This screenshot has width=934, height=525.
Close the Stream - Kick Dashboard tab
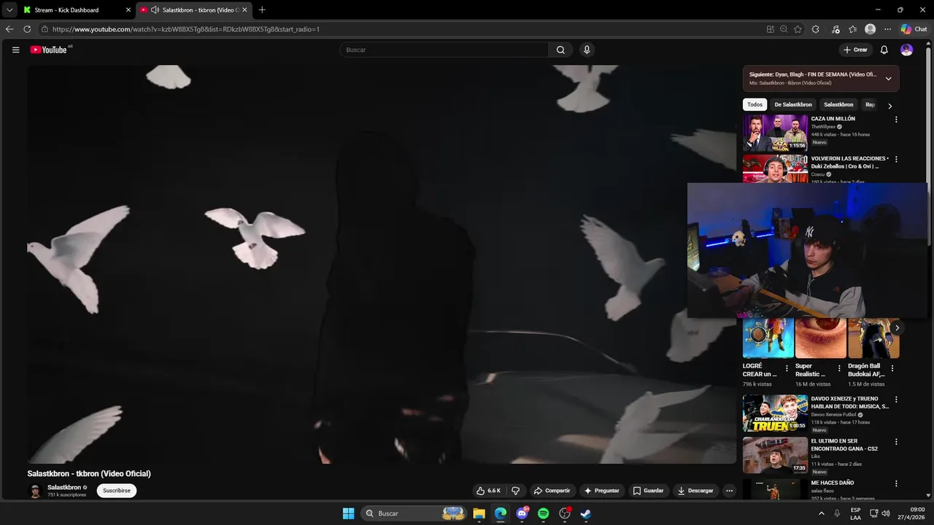click(128, 9)
